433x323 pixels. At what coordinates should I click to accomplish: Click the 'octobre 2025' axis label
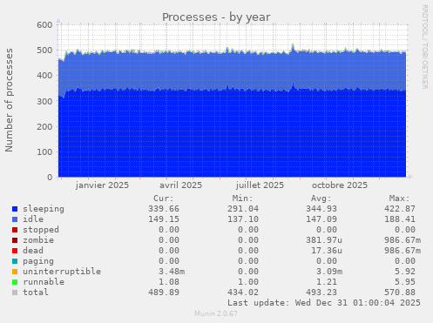pos(340,185)
